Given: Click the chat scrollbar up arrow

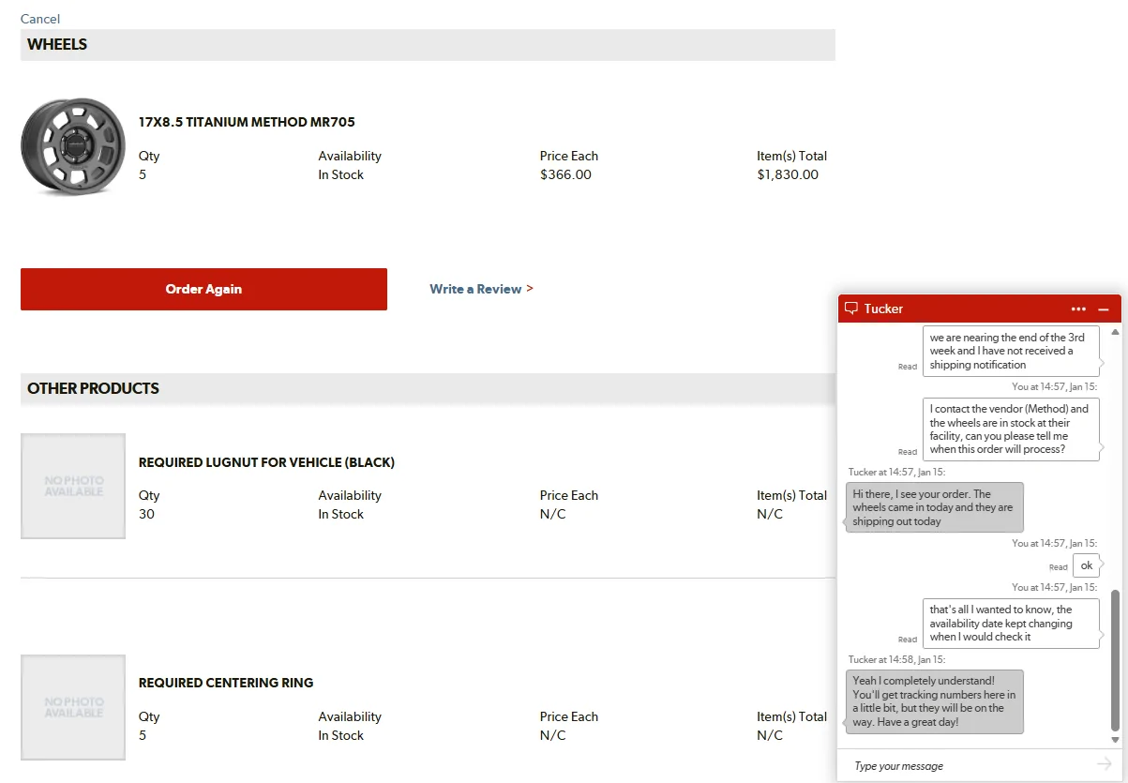Looking at the screenshot, I should [1115, 332].
